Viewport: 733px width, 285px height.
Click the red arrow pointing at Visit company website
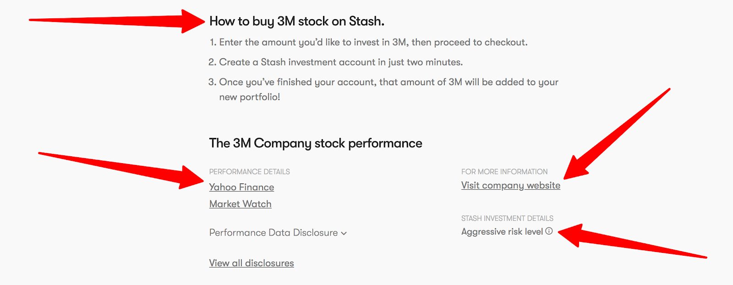(x=617, y=133)
